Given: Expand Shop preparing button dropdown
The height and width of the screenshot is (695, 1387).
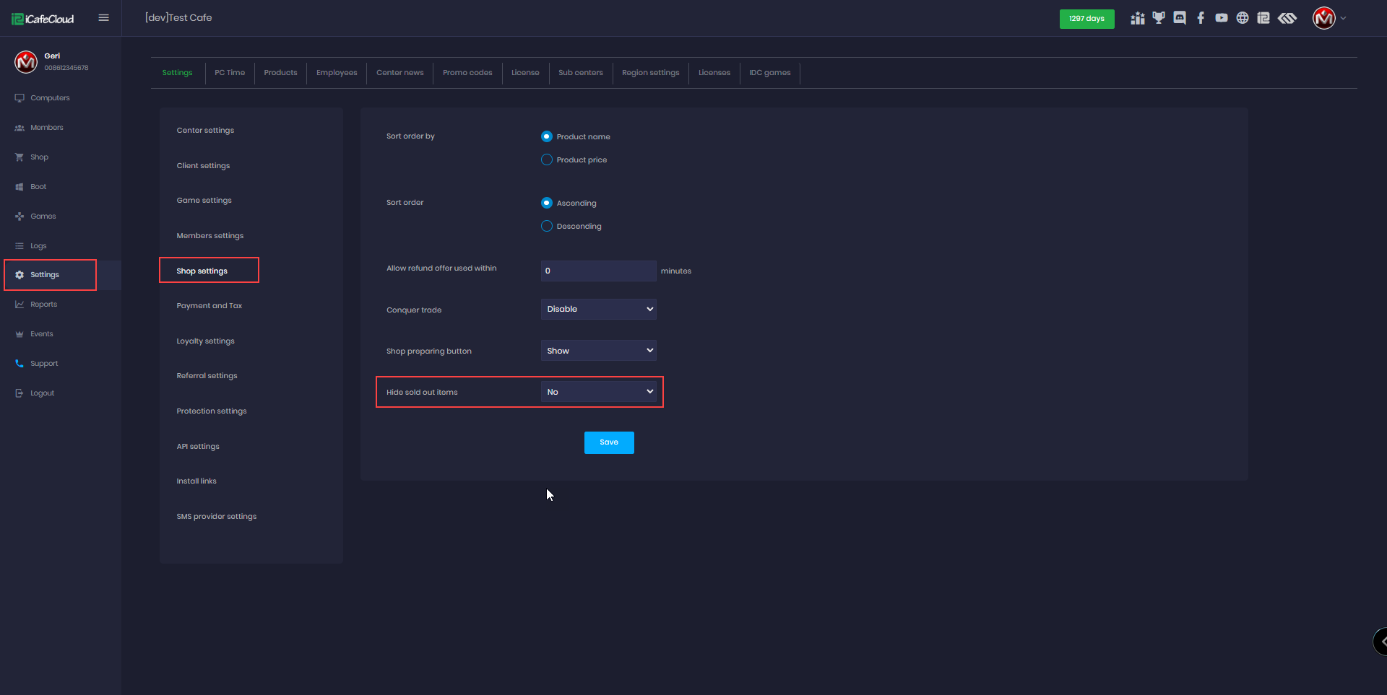Looking at the screenshot, I should click(598, 351).
